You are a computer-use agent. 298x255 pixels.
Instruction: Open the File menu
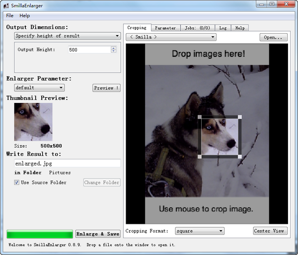point(10,16)
